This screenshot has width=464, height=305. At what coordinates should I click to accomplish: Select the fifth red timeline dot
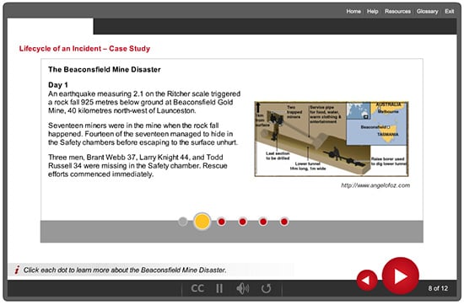pyautogui.click(x=263, y=222)
